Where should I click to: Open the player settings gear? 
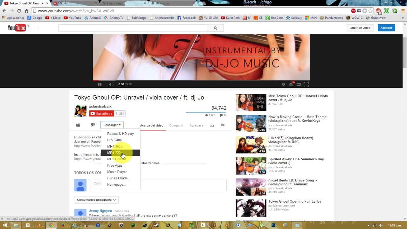tap(291, 84)
